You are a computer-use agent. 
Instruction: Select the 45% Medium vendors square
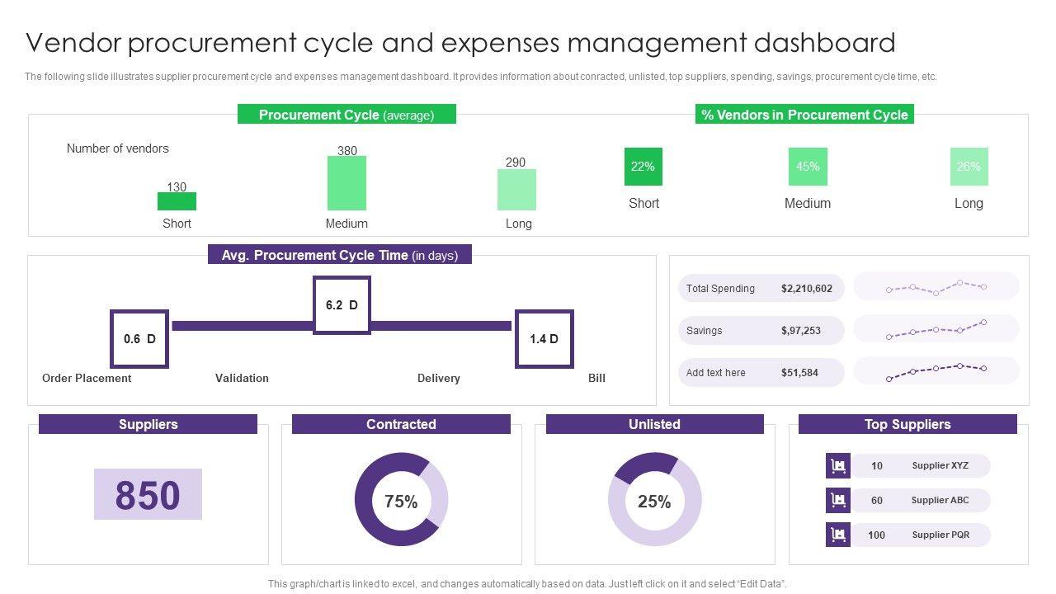(x=808, y=167)
